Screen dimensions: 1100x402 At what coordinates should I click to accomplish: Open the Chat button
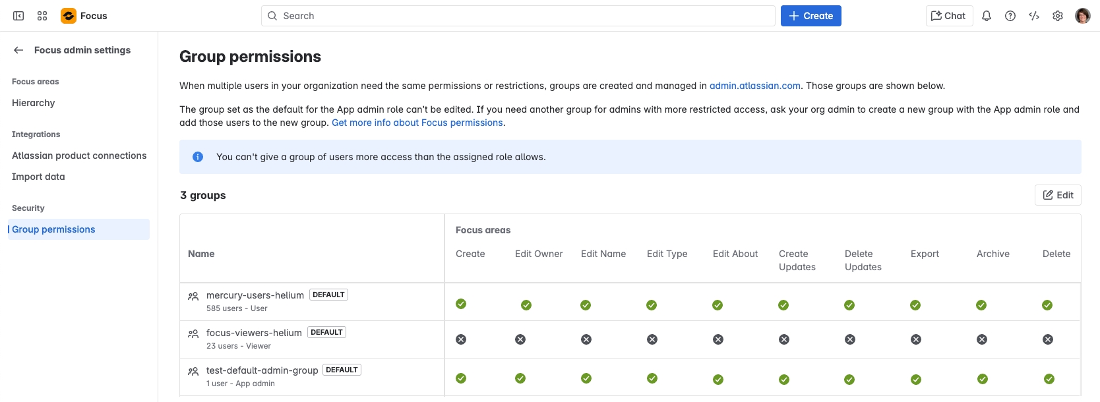pos(949,16)
